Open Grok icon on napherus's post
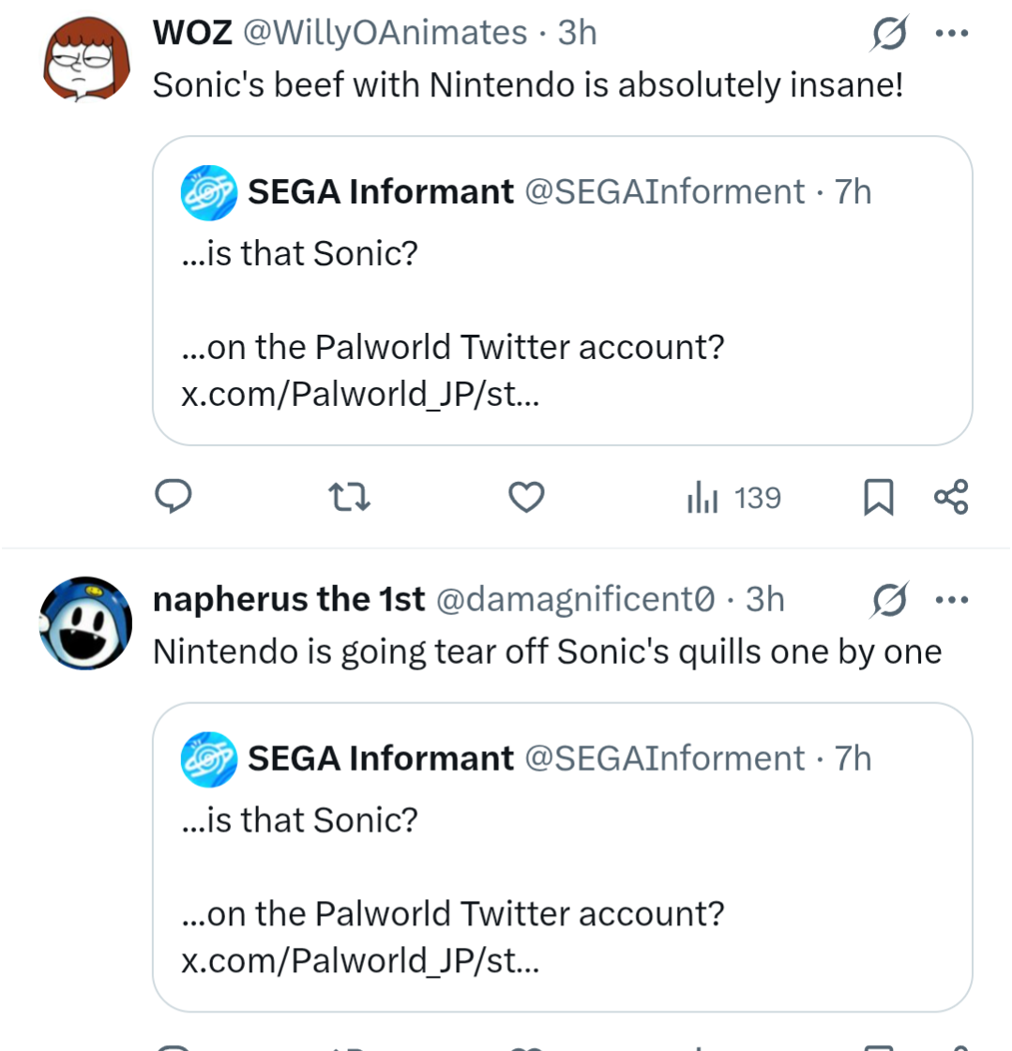 click(888, 600)
